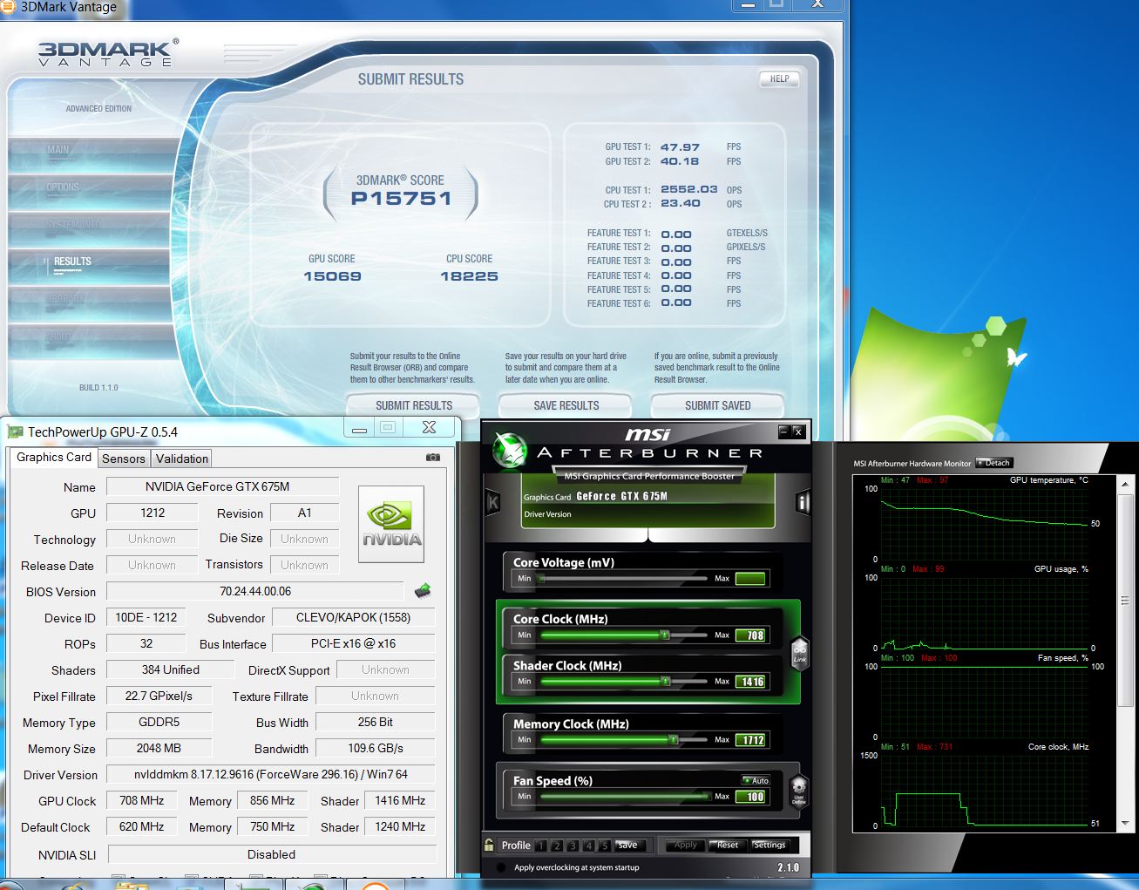
Task: Click the Memory Clock slider handle
Action: click(673, 739)
